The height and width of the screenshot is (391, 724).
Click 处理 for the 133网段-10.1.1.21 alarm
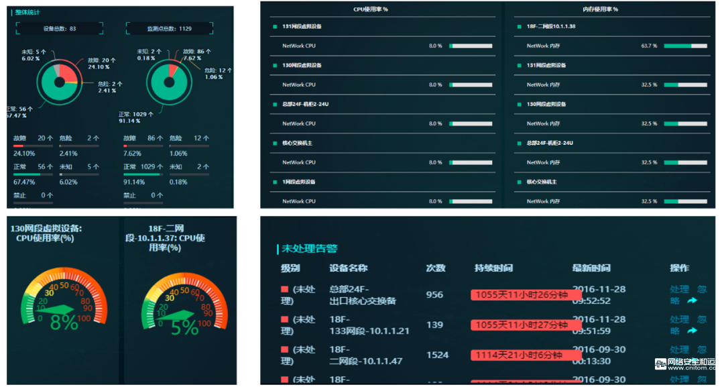(x=679, y=319)
